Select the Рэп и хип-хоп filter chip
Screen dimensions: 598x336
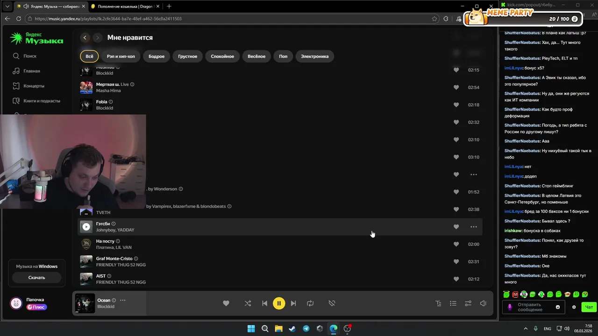pyautogui.click(x=121, y=56)
